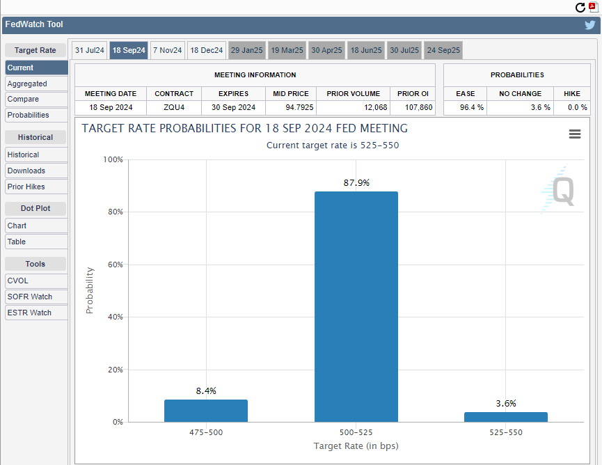This screenshot has height=465, width=602.
Task: Click the 475-500 probability bar
Action: click(x=206, y=411)
